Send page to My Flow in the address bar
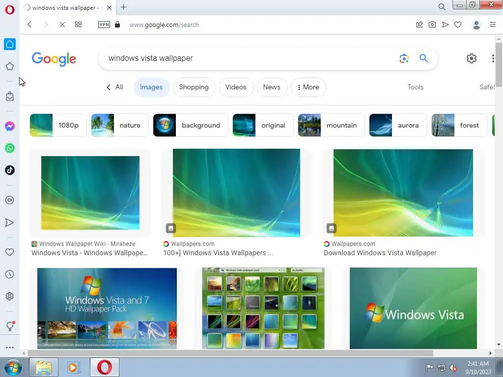Screen dimensions: 503x377 445,25
